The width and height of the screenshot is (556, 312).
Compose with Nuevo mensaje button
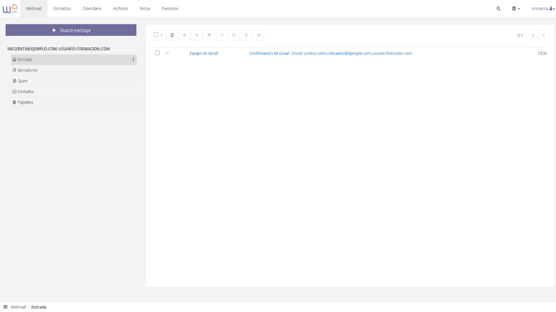71,30
